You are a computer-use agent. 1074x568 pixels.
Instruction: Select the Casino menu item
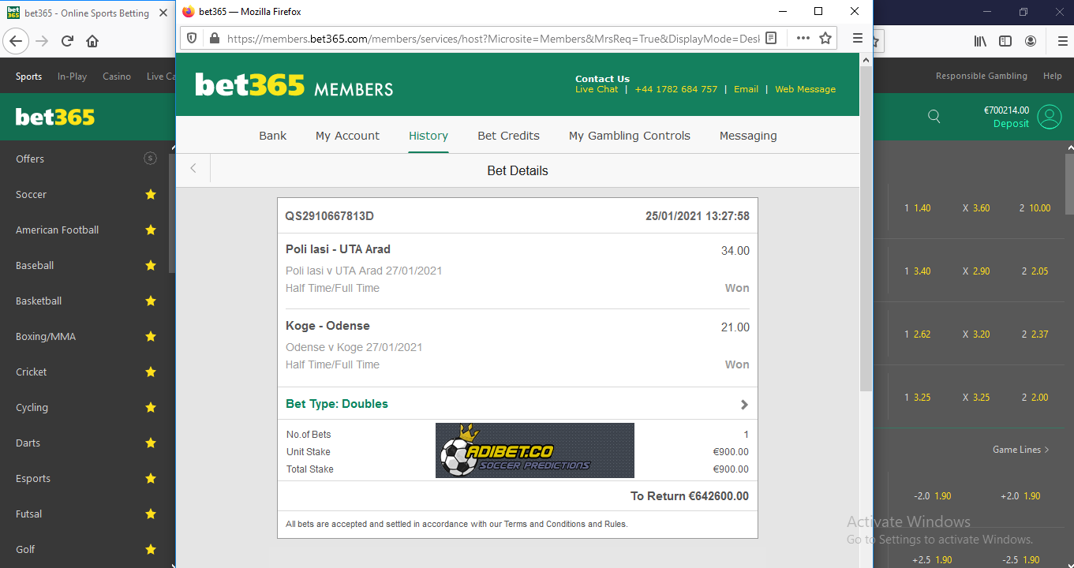click(117, 77)
